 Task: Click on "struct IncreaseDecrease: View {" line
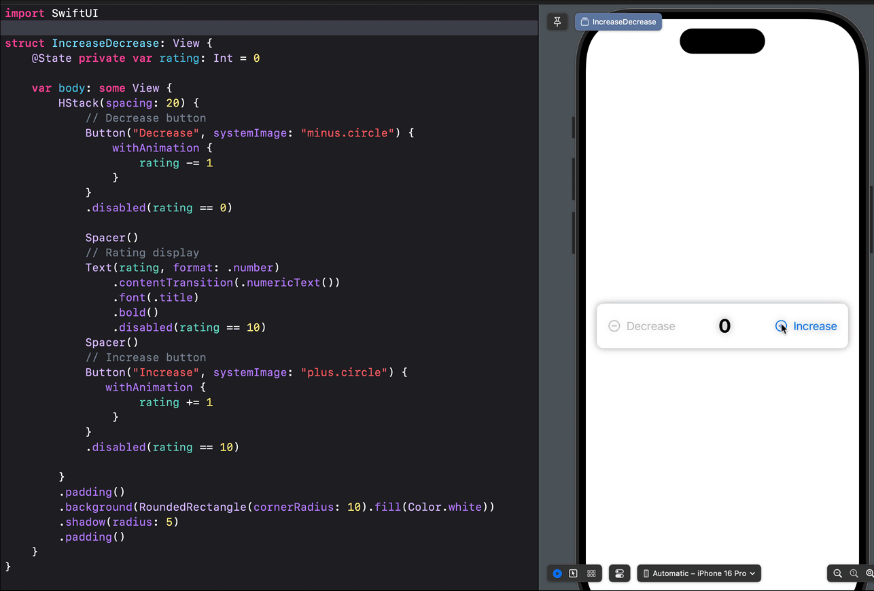point(109,43)
